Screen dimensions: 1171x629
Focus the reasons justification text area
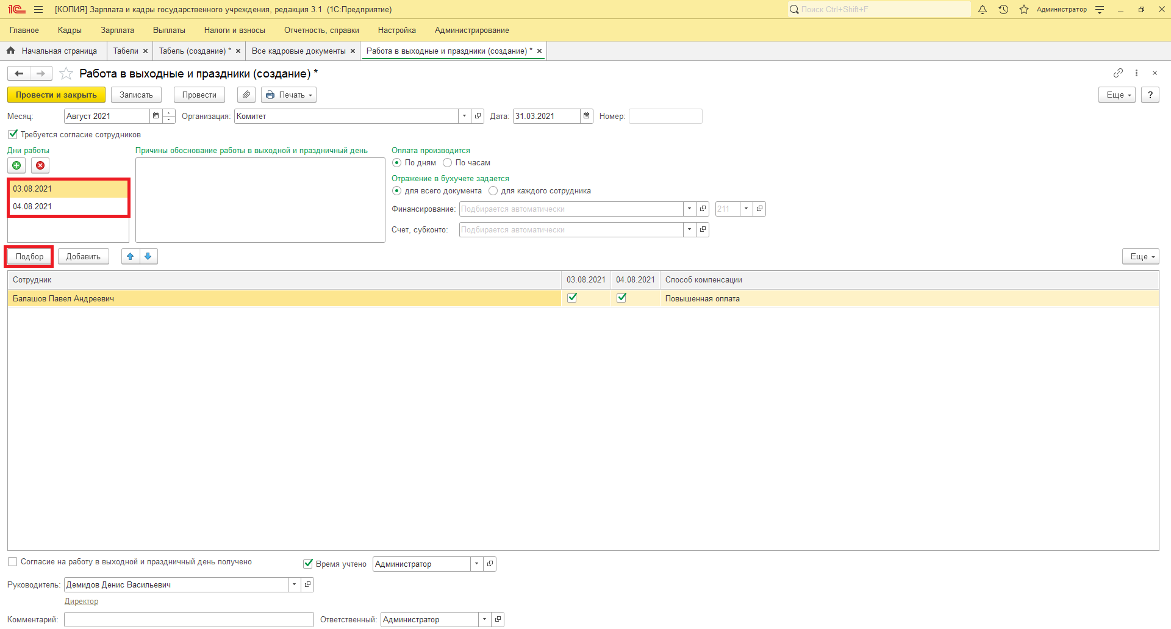click(260, 200)
